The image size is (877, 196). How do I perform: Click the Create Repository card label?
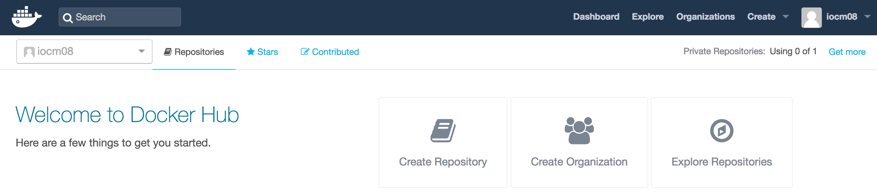point(443,162)
